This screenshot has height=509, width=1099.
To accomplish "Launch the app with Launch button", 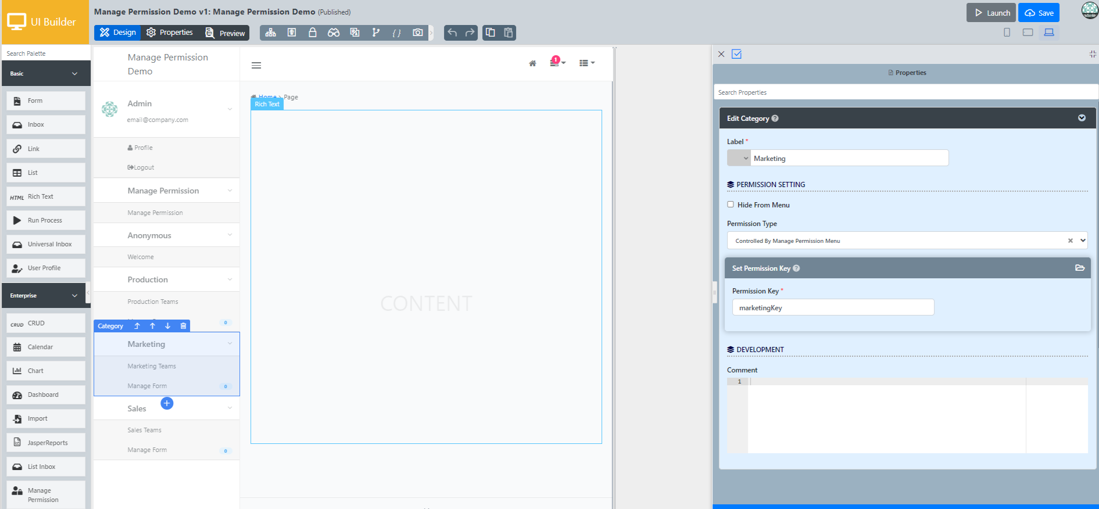I will [991, 13].
